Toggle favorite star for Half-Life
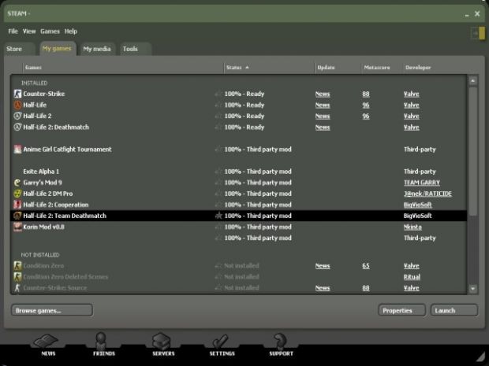This screenshot has width=489, height=366. (218, 105)
